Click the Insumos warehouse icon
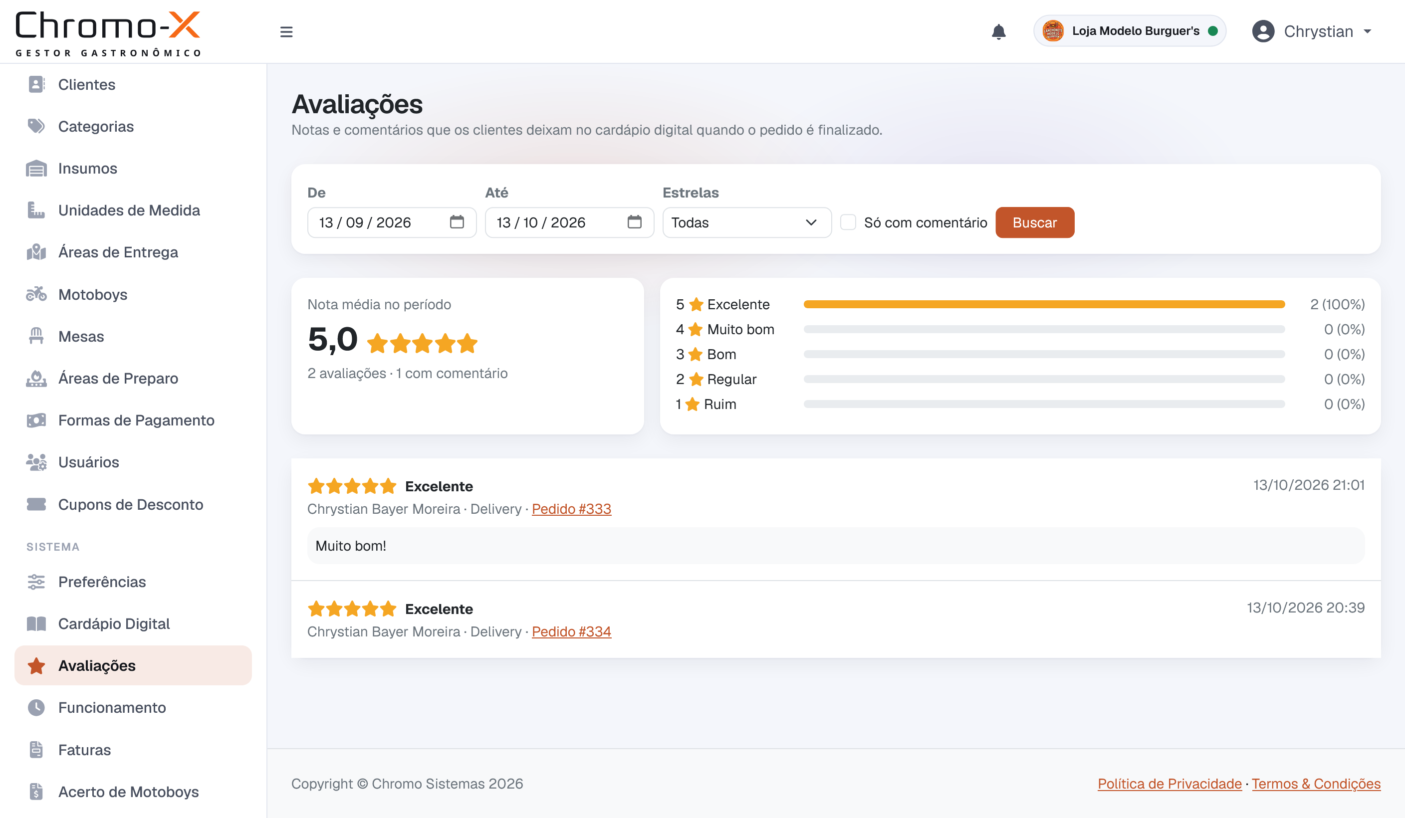Screen dimensions: 1405x818 pos(36,168)
